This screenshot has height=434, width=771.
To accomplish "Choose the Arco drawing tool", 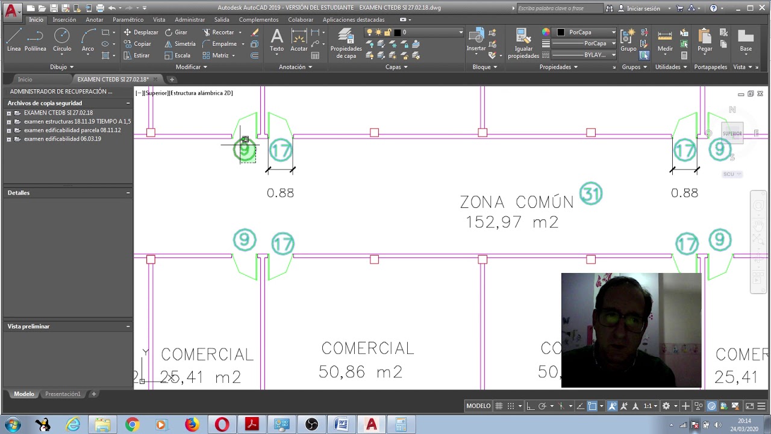I will 88,40.
